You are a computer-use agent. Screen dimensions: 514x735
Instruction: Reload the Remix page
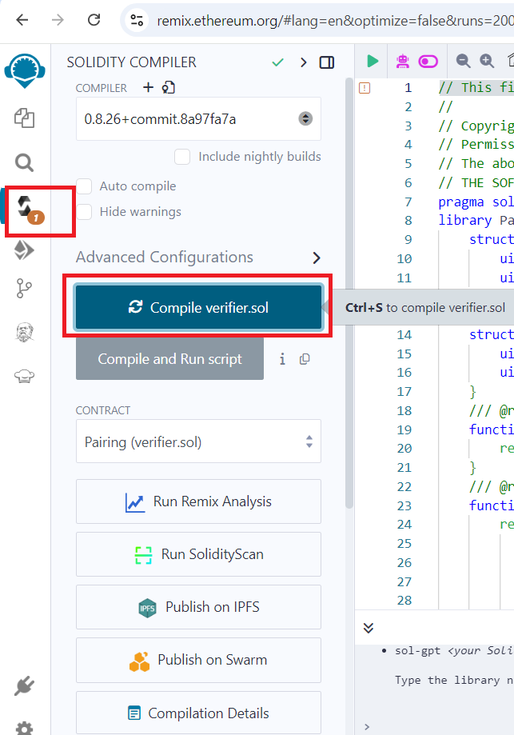pyautogui.click(x=94, y=20)
